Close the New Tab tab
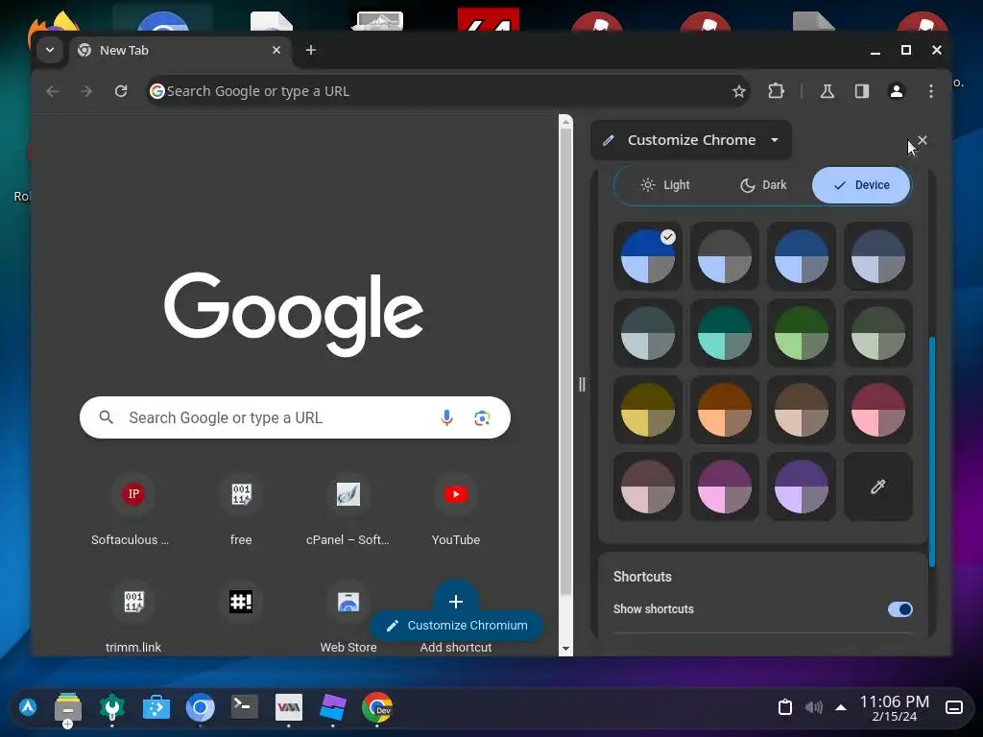This screenshot has height=737, width=983. [x=276, y=50]
